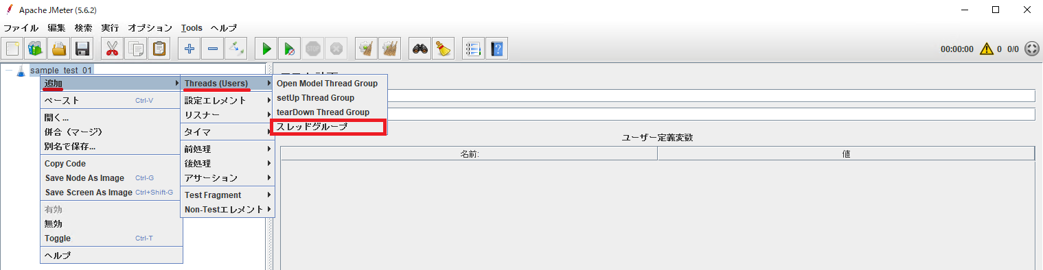1043x270 pixels.
Task: Click the New test plan toolbar icon
Action: [12, 49]
